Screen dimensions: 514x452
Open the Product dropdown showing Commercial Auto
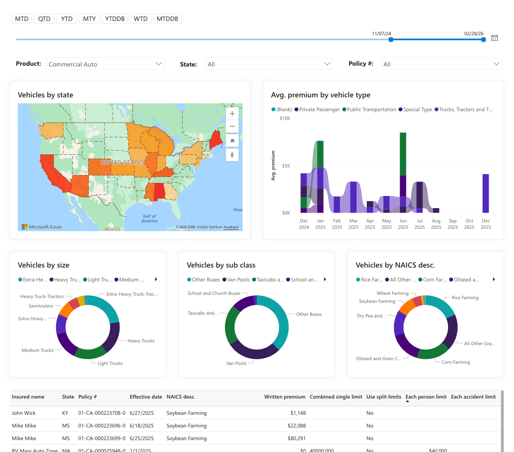[x=105, y=64]
